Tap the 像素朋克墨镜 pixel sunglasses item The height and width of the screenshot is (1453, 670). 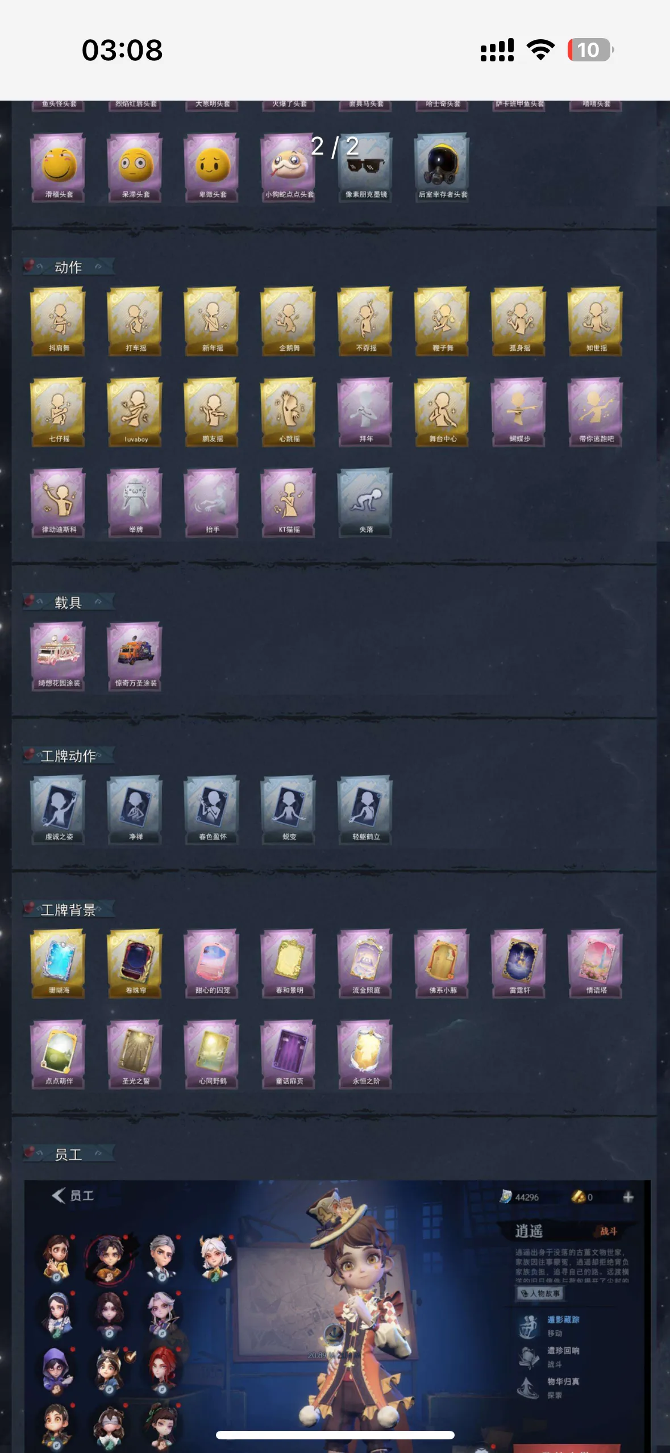(x=366, y=168)
